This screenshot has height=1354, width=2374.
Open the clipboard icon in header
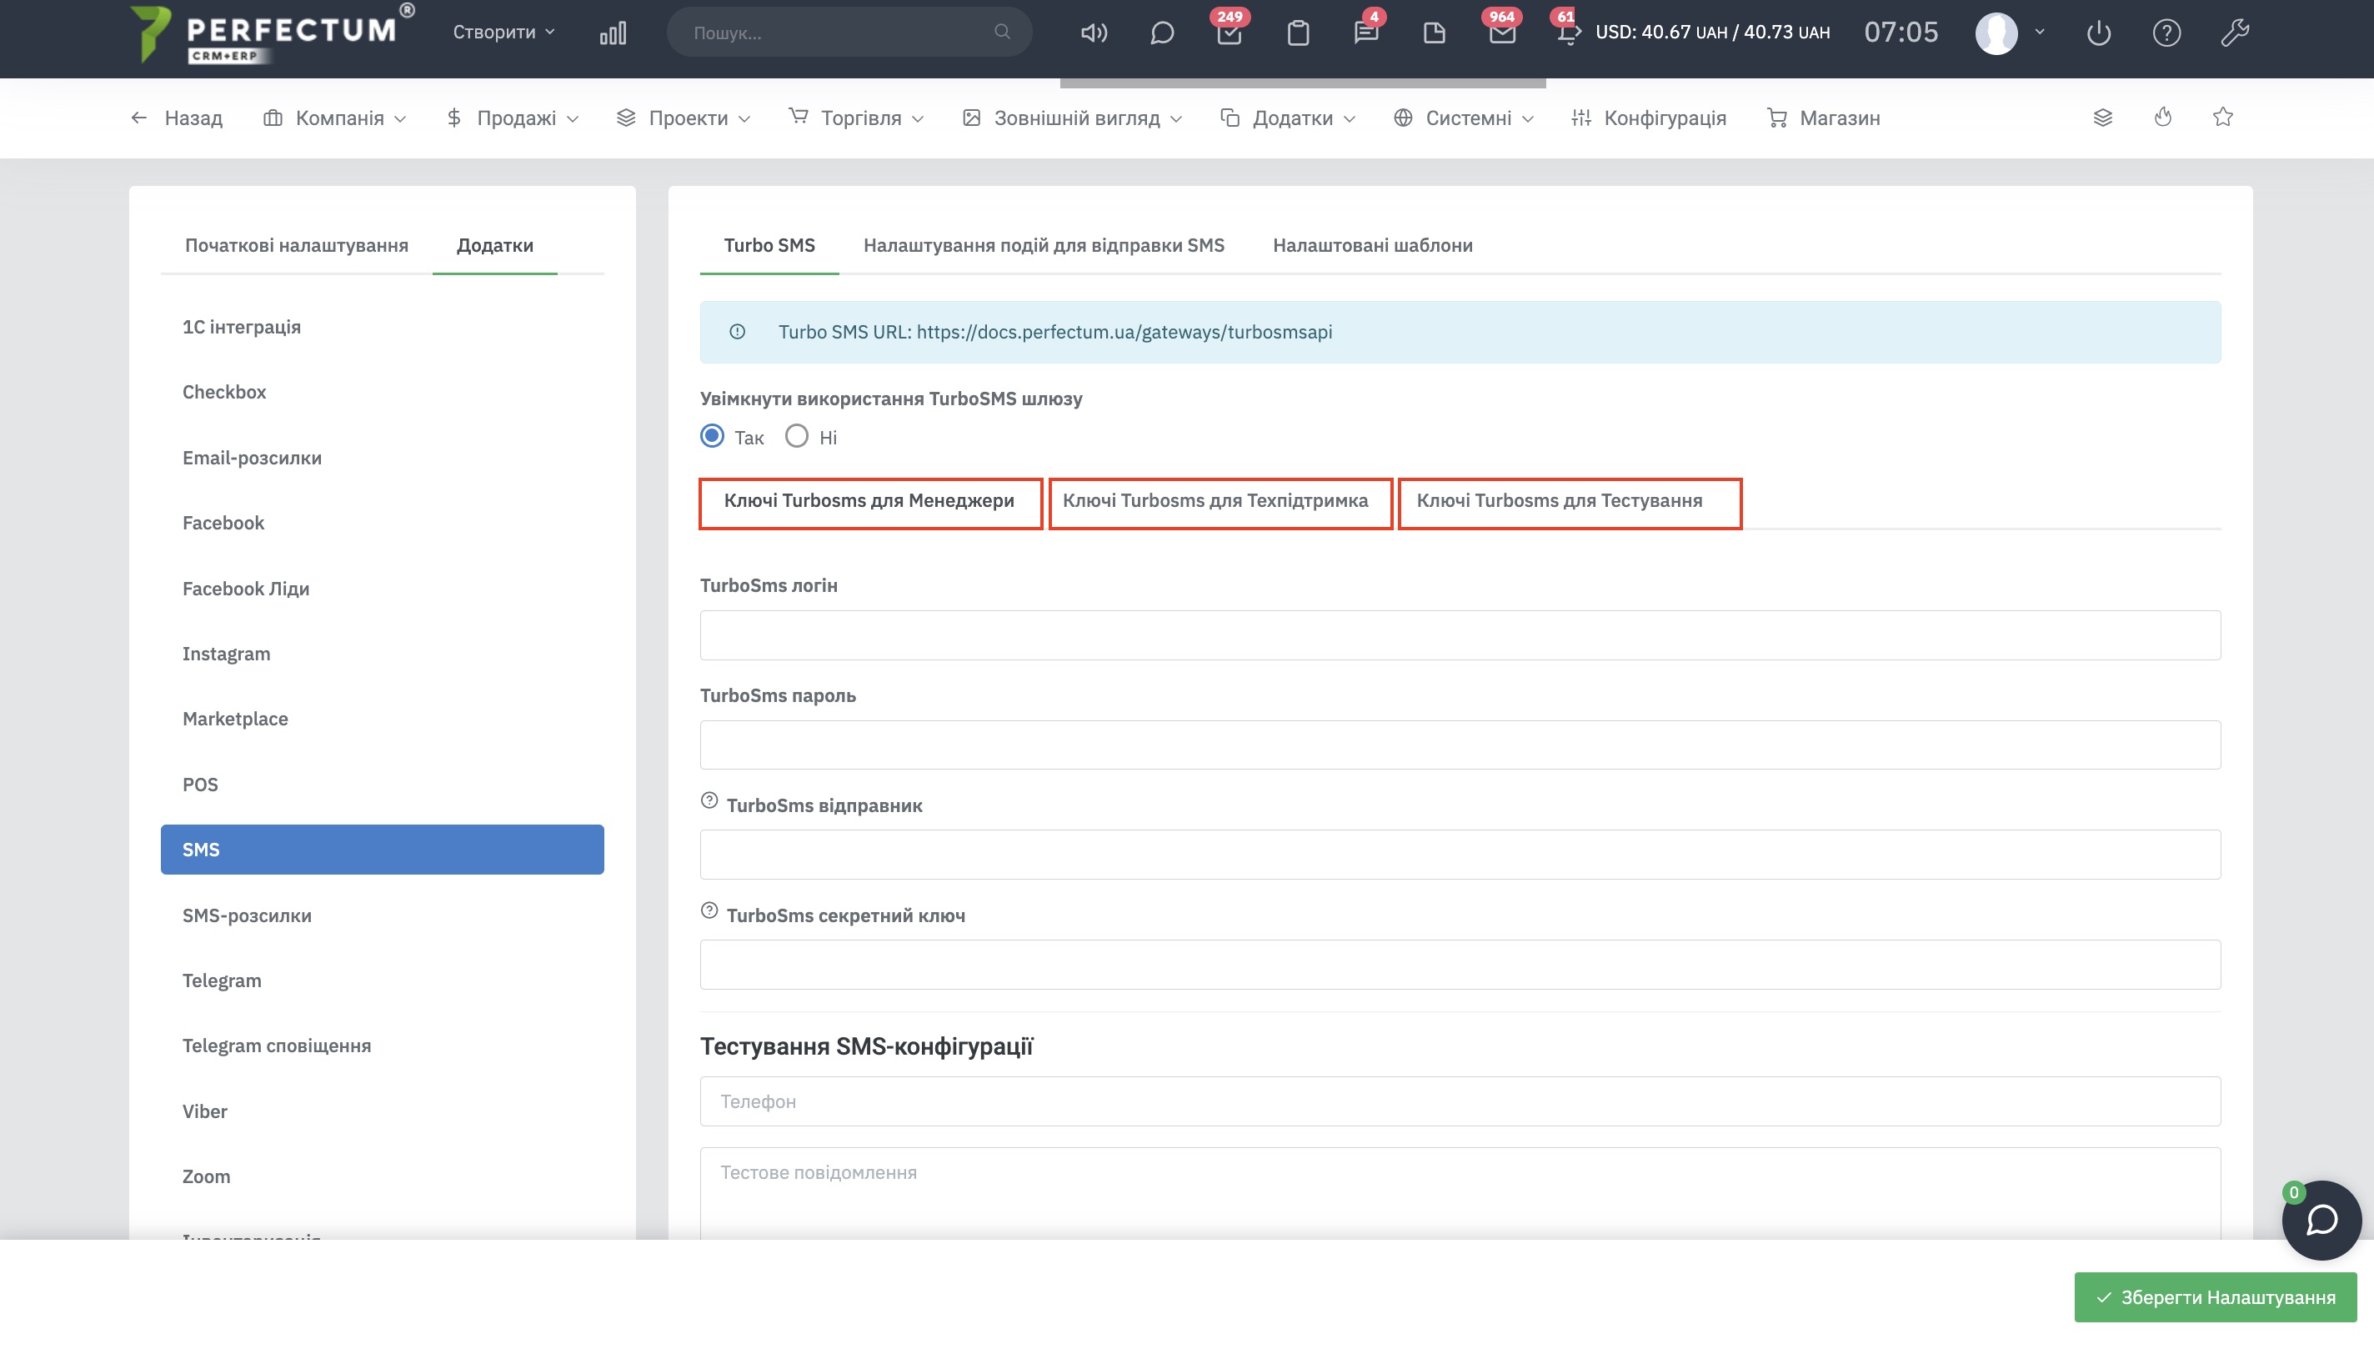click(1298, 33)
